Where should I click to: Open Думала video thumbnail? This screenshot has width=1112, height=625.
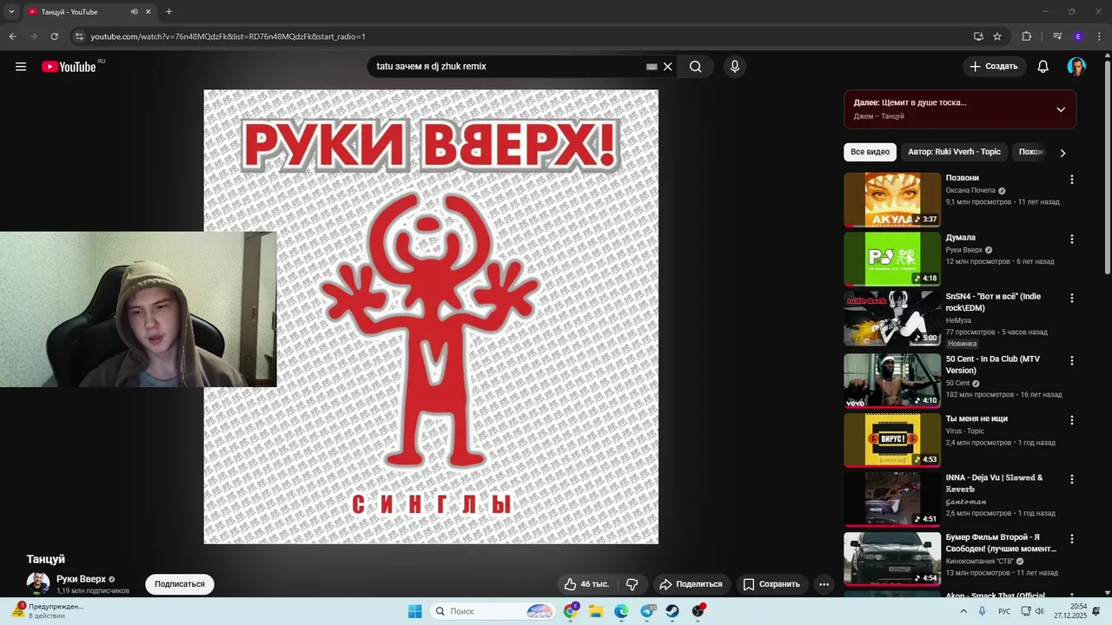tap(892, 259)
